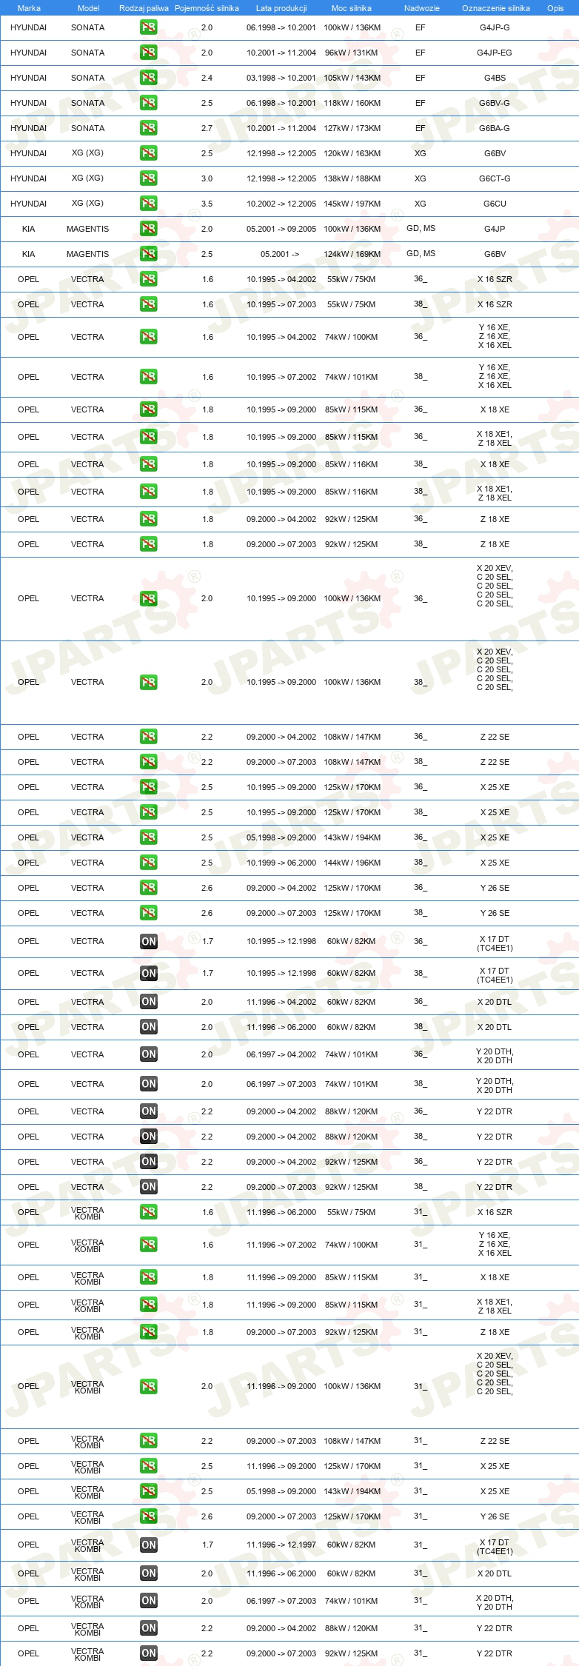Click petrol icon in Vectra Kombi X 16 SZR row

148,1212
